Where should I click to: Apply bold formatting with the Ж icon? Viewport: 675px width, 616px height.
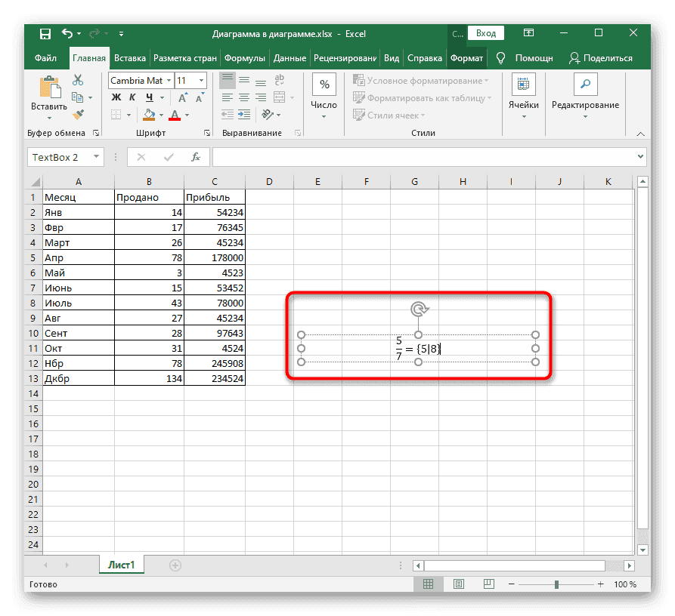(116, 97)
